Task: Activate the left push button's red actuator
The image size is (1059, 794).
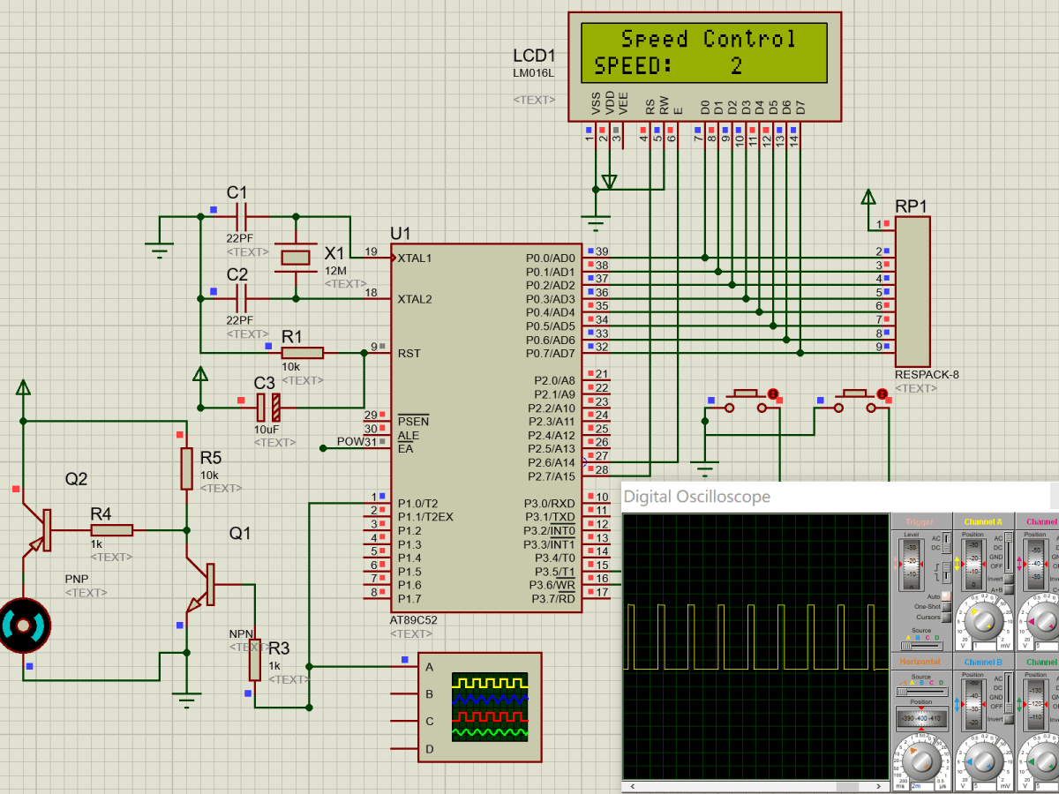Action: (x=774, y=393)
